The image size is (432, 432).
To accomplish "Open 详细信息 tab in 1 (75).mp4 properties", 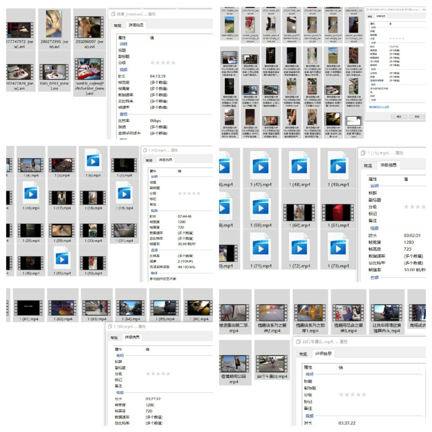I will pos(388,165).
